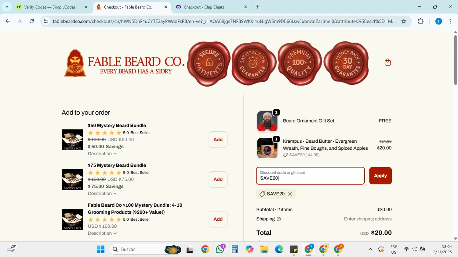Open Copilot from the taskbar
The width and height of the screenshot is (458, 257).
tap(249, 249)
